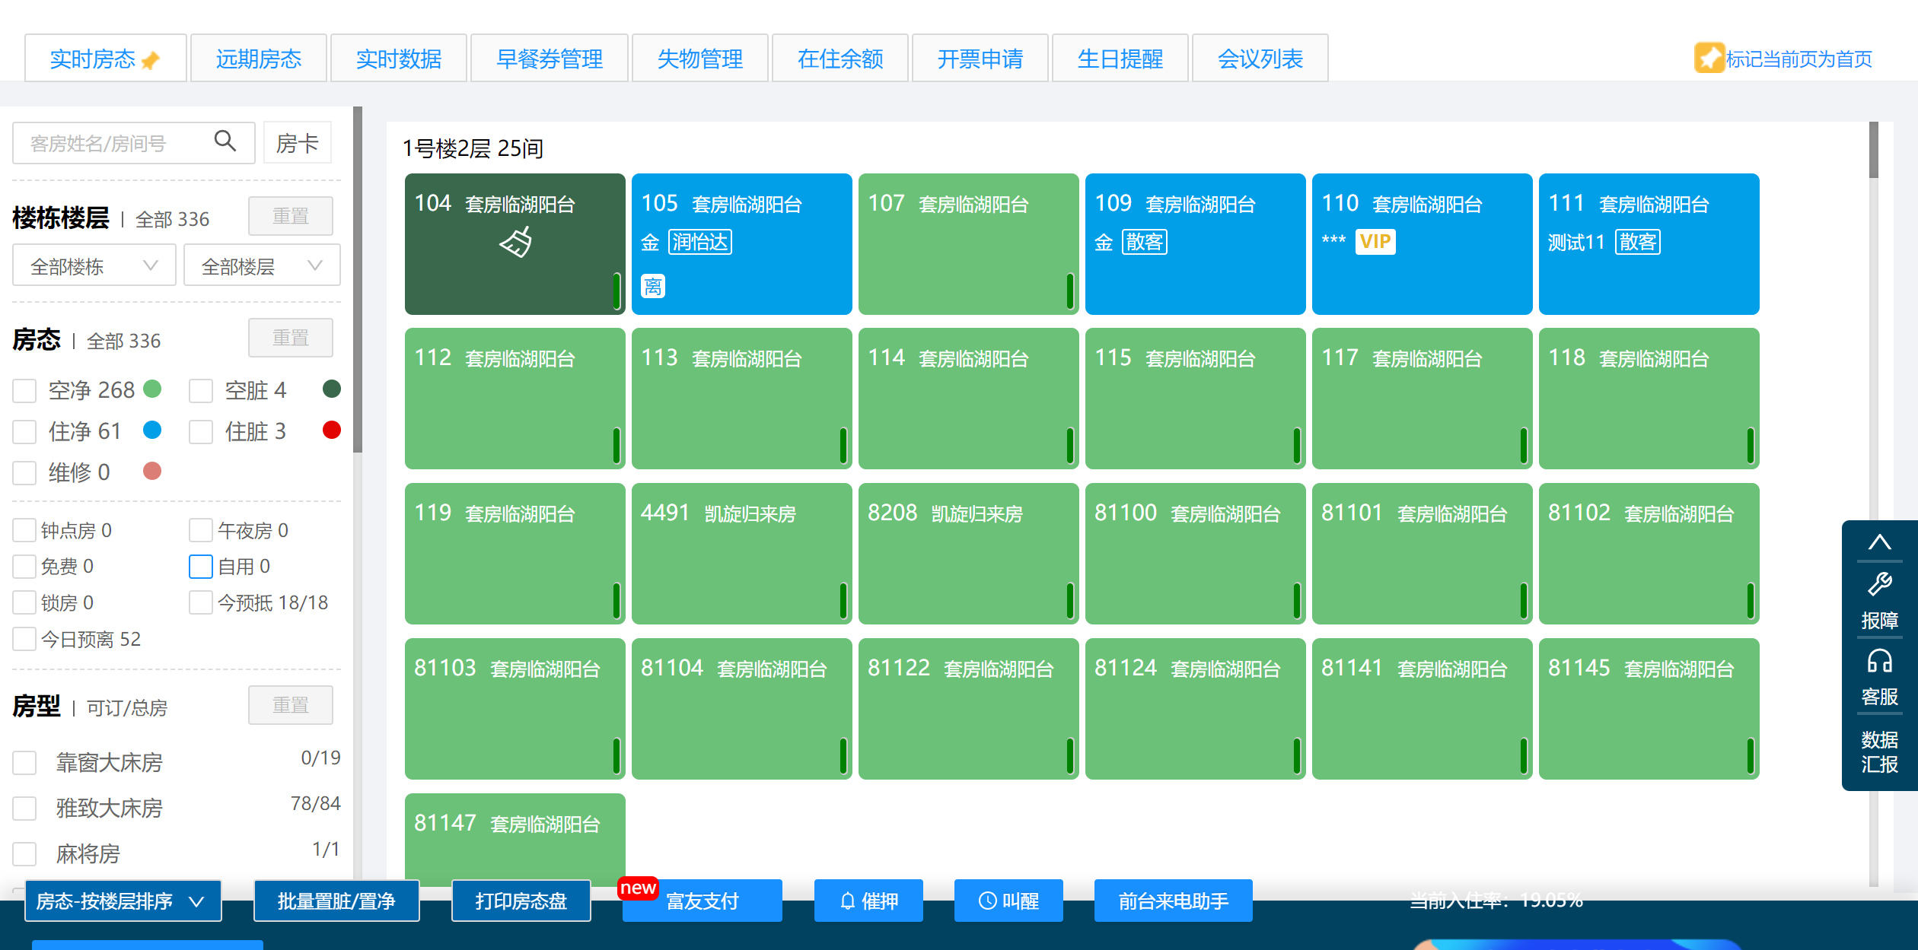Open the 生日提醒 tab
This screenshot has height=950, width=1918.
point(1120,59)
